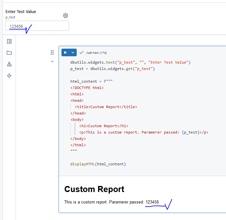Open the table of contents sidebar icon
The height and width of the screenshot is (220, 226).
pos(9,41)
